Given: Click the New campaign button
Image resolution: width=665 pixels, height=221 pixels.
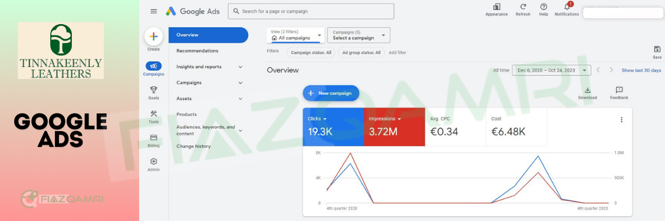Looking at the screenshot, I should coord(331,93).
